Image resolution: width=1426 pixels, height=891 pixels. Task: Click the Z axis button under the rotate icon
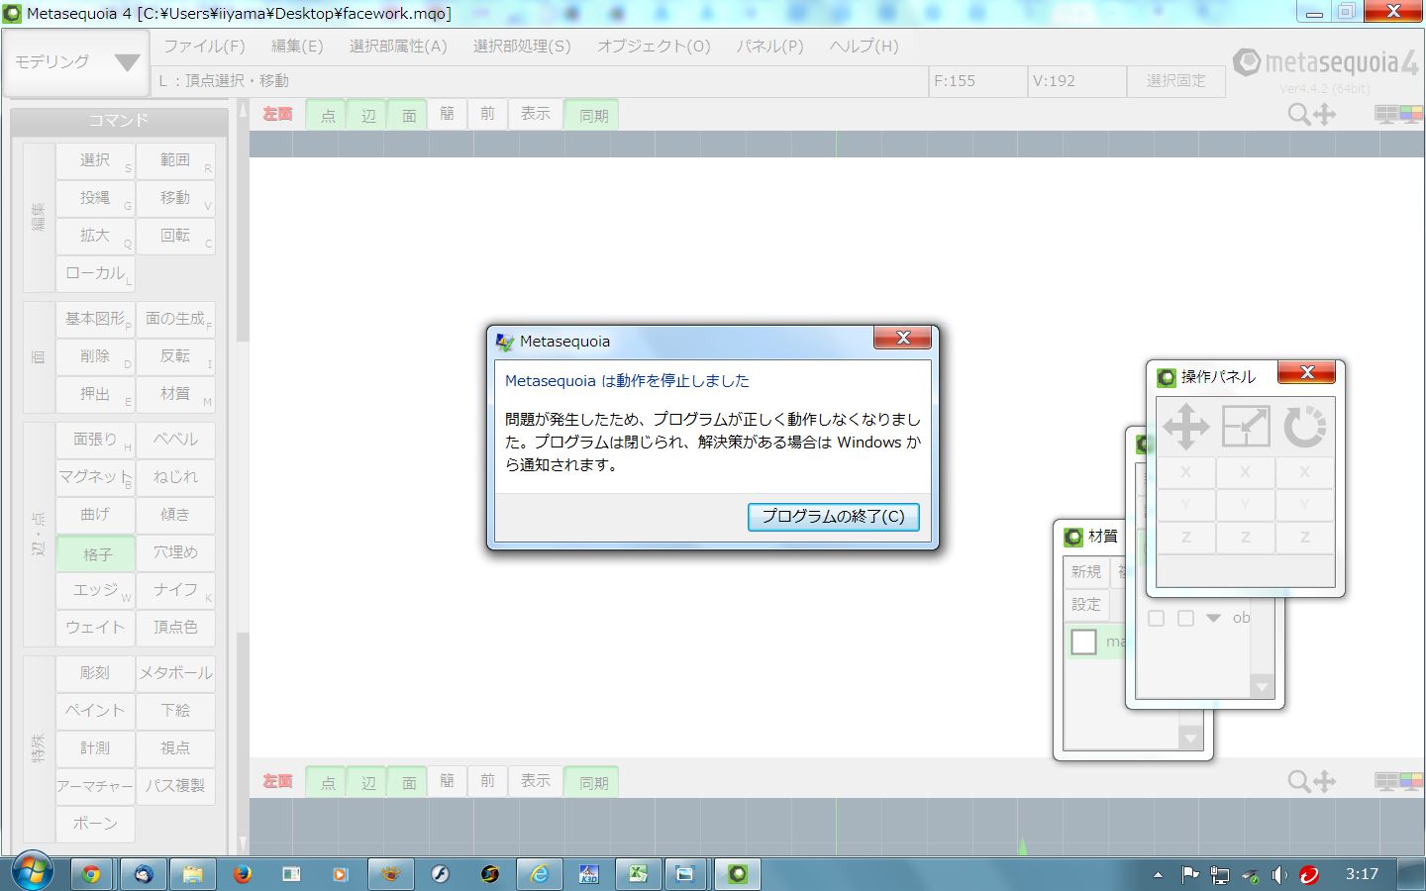pyautogui.click(x=1305, y=538)
